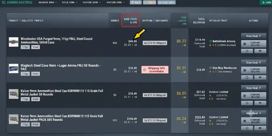Click $0.23 landed CPR value
This screenshot has width=272, height=136.
[181, 41]
